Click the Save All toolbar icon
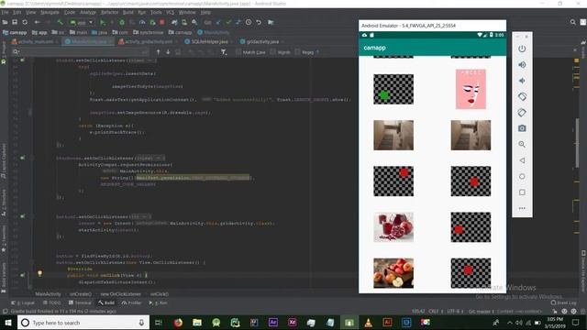Viewport: 587px width, 330px height. [15, 22]
